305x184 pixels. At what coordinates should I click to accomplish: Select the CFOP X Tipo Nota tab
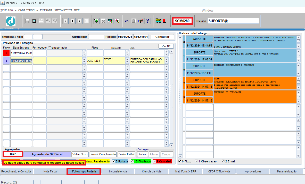[x=219, y=172]
